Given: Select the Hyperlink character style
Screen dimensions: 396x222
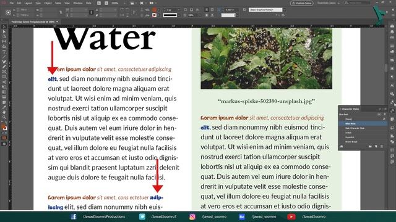Looking at the screenshot, I should point(362,137).
